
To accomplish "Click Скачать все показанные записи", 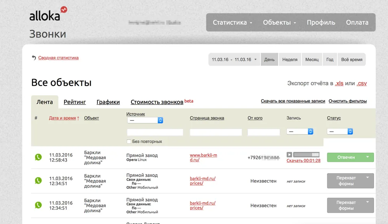I will [293, 101].
